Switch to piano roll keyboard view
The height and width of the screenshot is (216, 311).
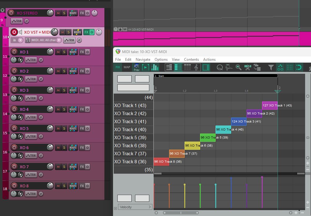[x=169, y=67]
